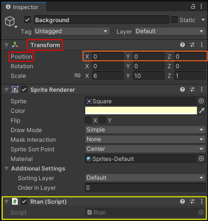Viewport: 208px width, 221px height.
Task: Open Inspector panel kebab menu
Action: 201,7
